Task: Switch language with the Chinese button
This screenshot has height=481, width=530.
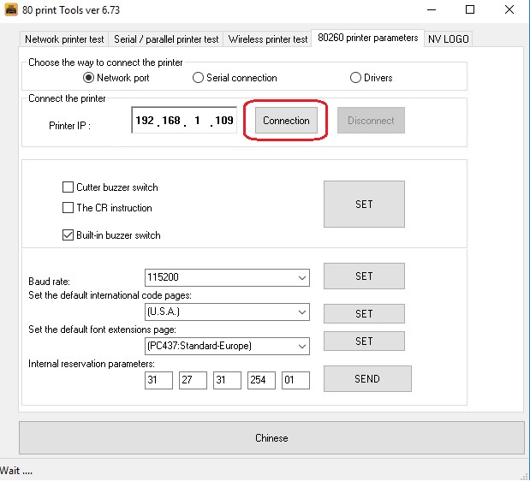Action: [x=271, y=438]
